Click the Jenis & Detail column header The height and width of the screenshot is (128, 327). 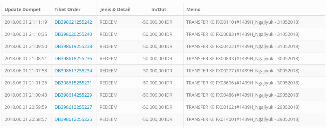tap(115, 10)
